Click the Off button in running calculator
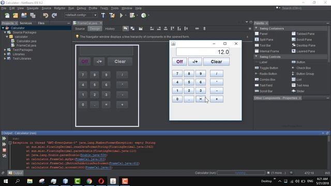This screenshot has width=331, height=186. click(179, 61)
